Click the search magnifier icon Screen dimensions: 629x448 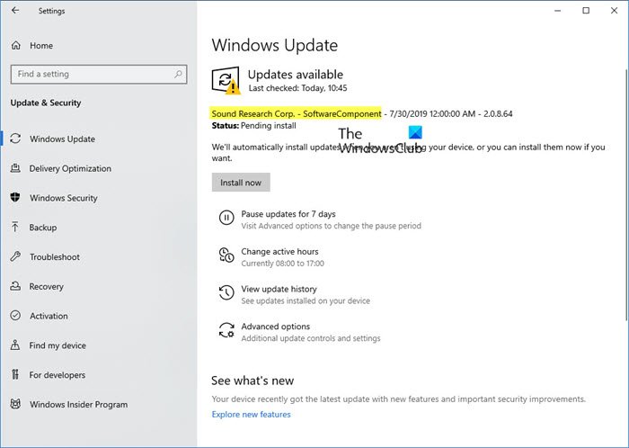[178, 74]
